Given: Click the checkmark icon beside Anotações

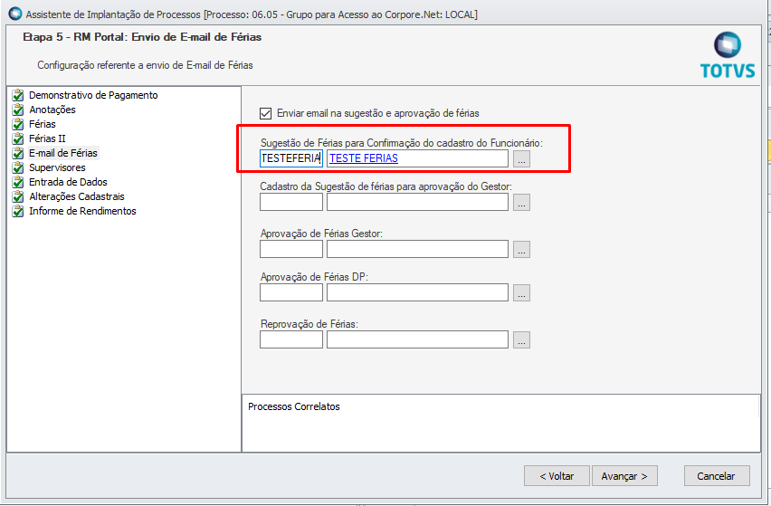Looking at the screenshot, I should tap(18, 110).
